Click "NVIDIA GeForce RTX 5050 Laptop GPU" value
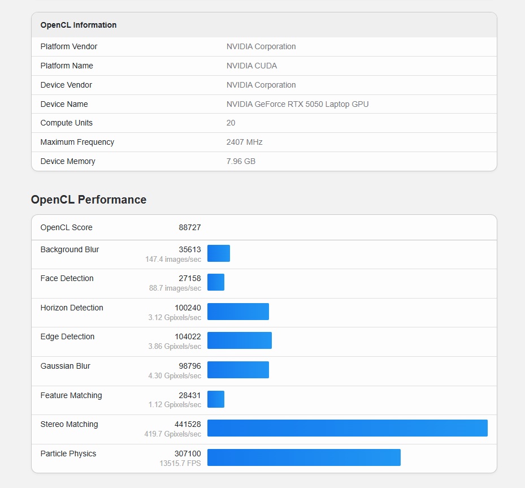Image resolution: width=525 pixels, height=488 pixels. click(x=298, y=104)
